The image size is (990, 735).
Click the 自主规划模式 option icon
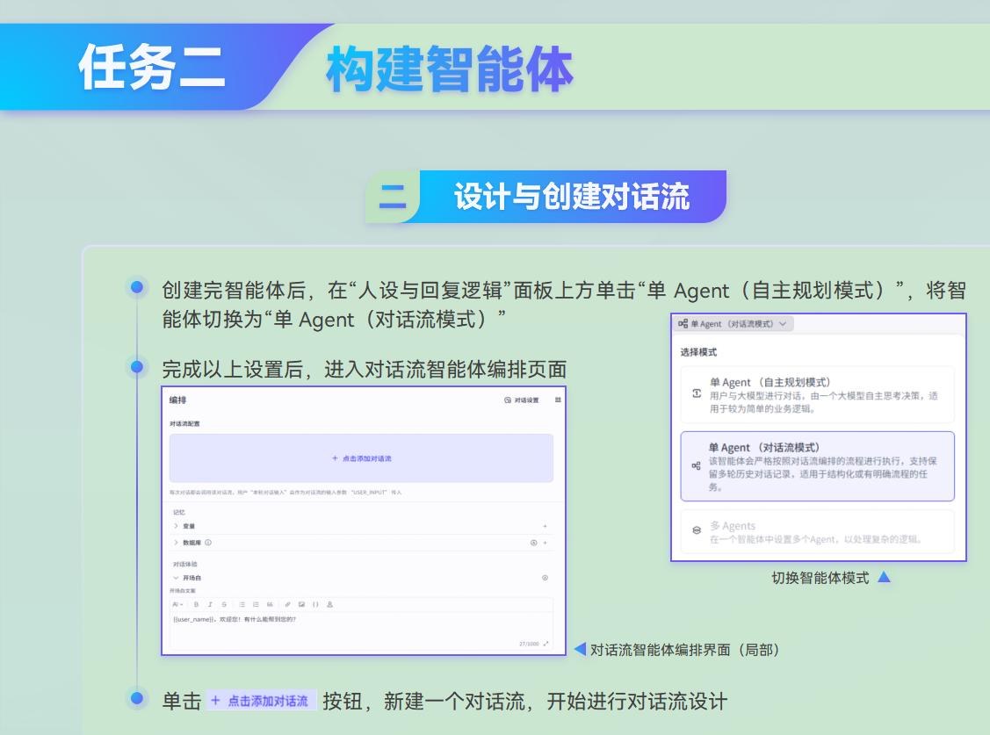point(697,393)
